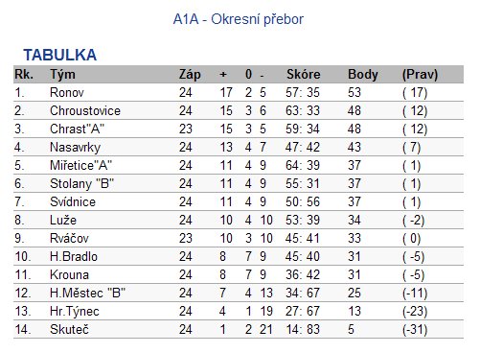Click the (Prav) column header

tap(420, 75)
